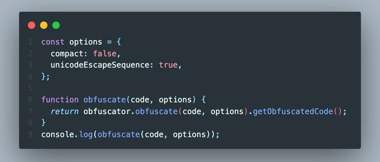The width and height of the screenshot is (380, 162).
Task: Click the italic return keyword
Action: tap(64, 111)
